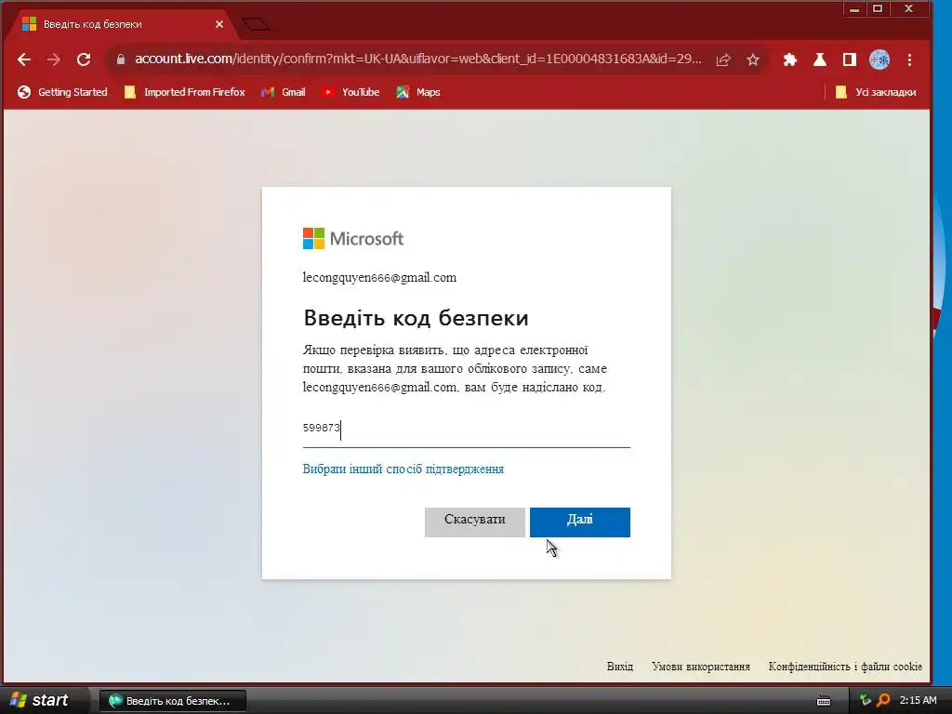Click the address bar URL
This screenshot has height=714, width=952.
[x=417, y=59]
